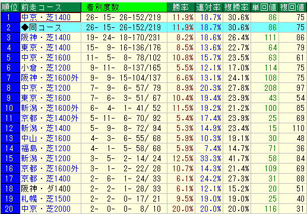This screenshot has height=214, width=307.
Task: Open the 東京・芝1400 course link
Action: (46, 47)
